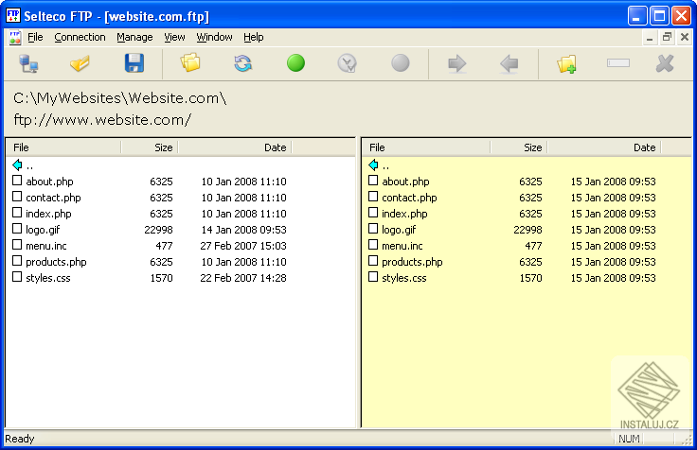Sort local pane by Size column header
This screenshot has width=697, height=450.
point(150,147)
